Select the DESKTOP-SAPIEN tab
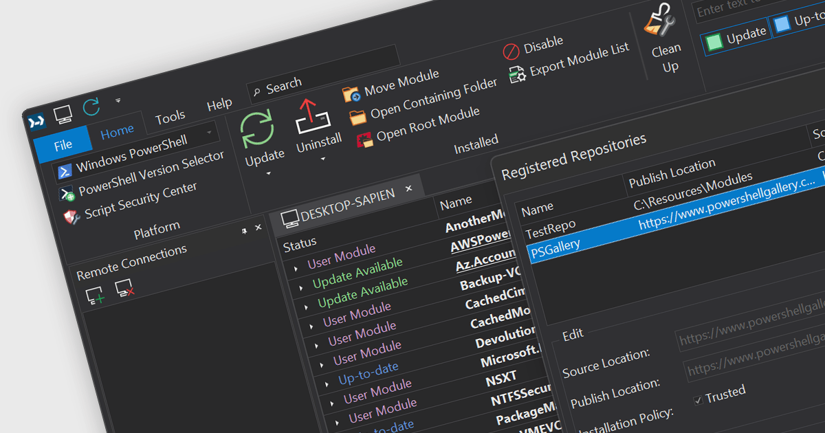825x433 pixels. (x=346, y=204)
